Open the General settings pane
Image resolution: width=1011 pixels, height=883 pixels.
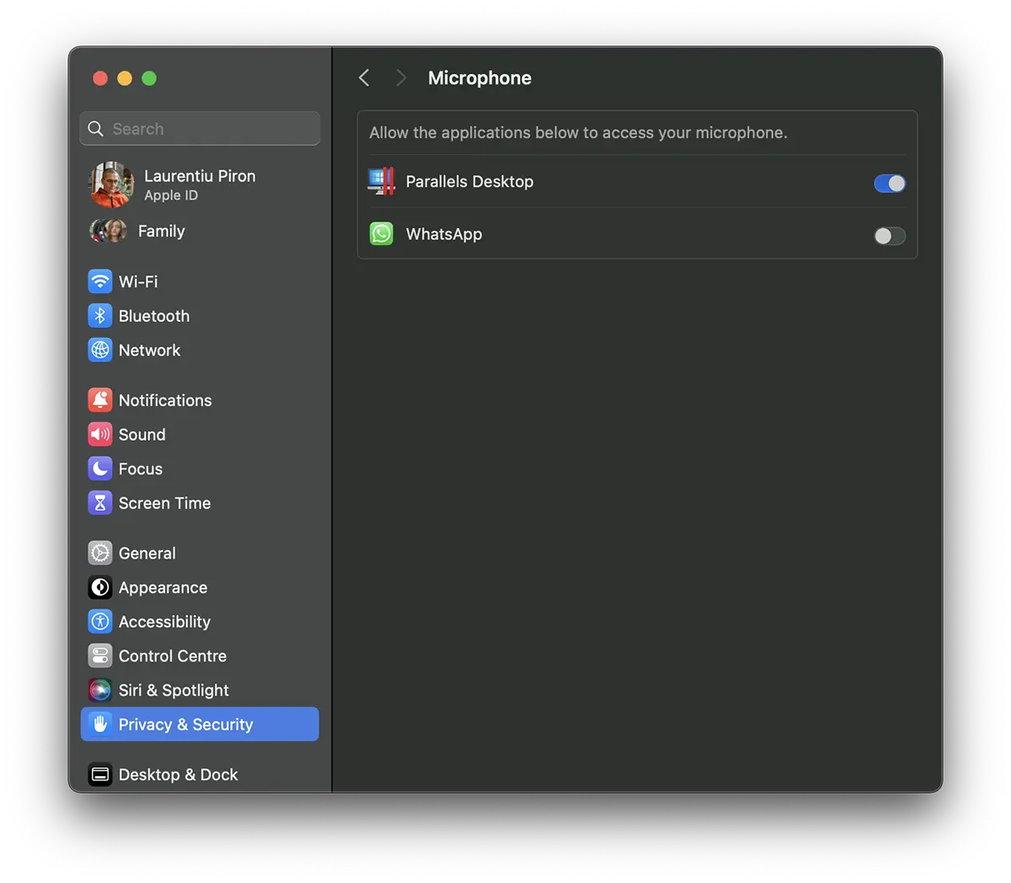click(147, 554)
